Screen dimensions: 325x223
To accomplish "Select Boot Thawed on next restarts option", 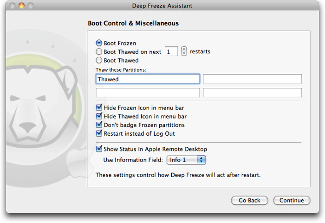I will 99,52.
